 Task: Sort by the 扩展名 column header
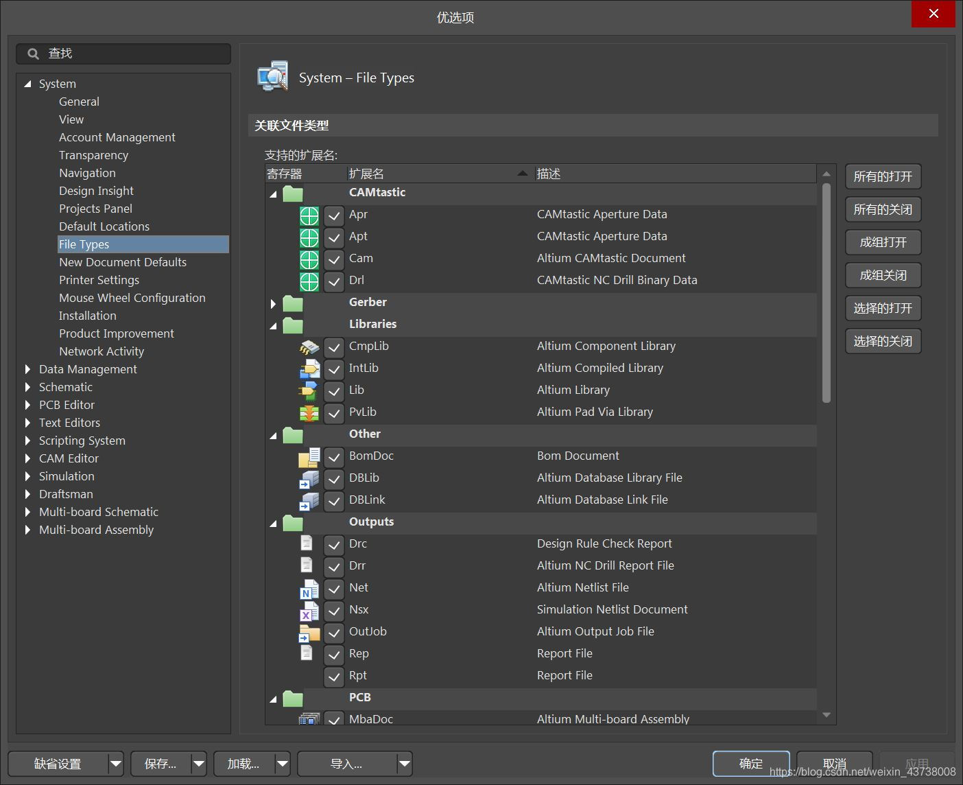coord(440,174)
